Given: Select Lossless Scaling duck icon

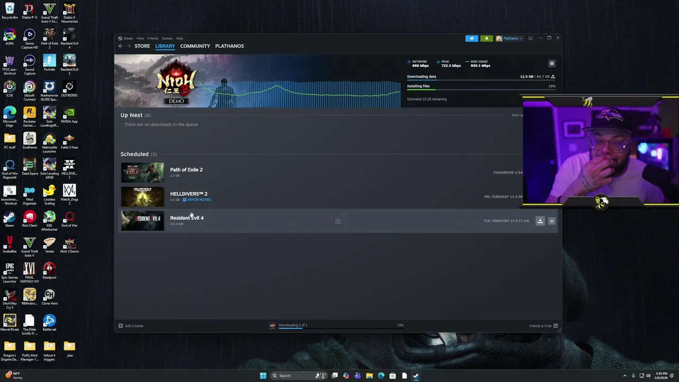Looking at the screenshot, I should [x=49, y=195].
